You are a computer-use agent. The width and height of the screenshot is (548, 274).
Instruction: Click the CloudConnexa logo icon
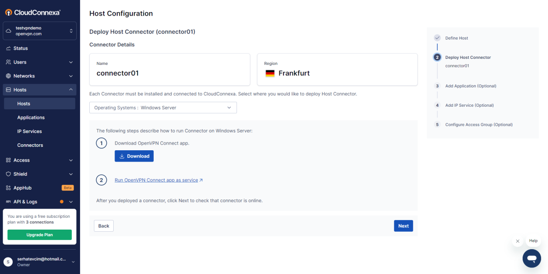pyautogui.click(x=8, y=13)
